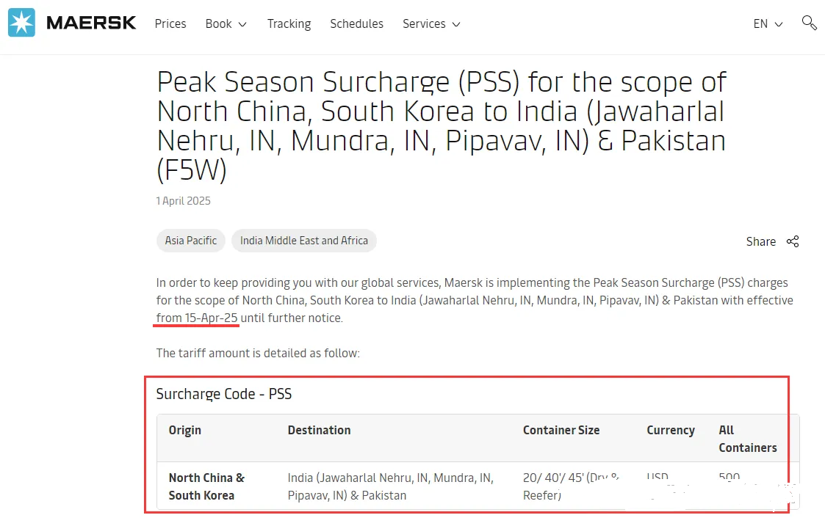
Task: Click the Maersk star logo icon
Action: click(21, 23)
